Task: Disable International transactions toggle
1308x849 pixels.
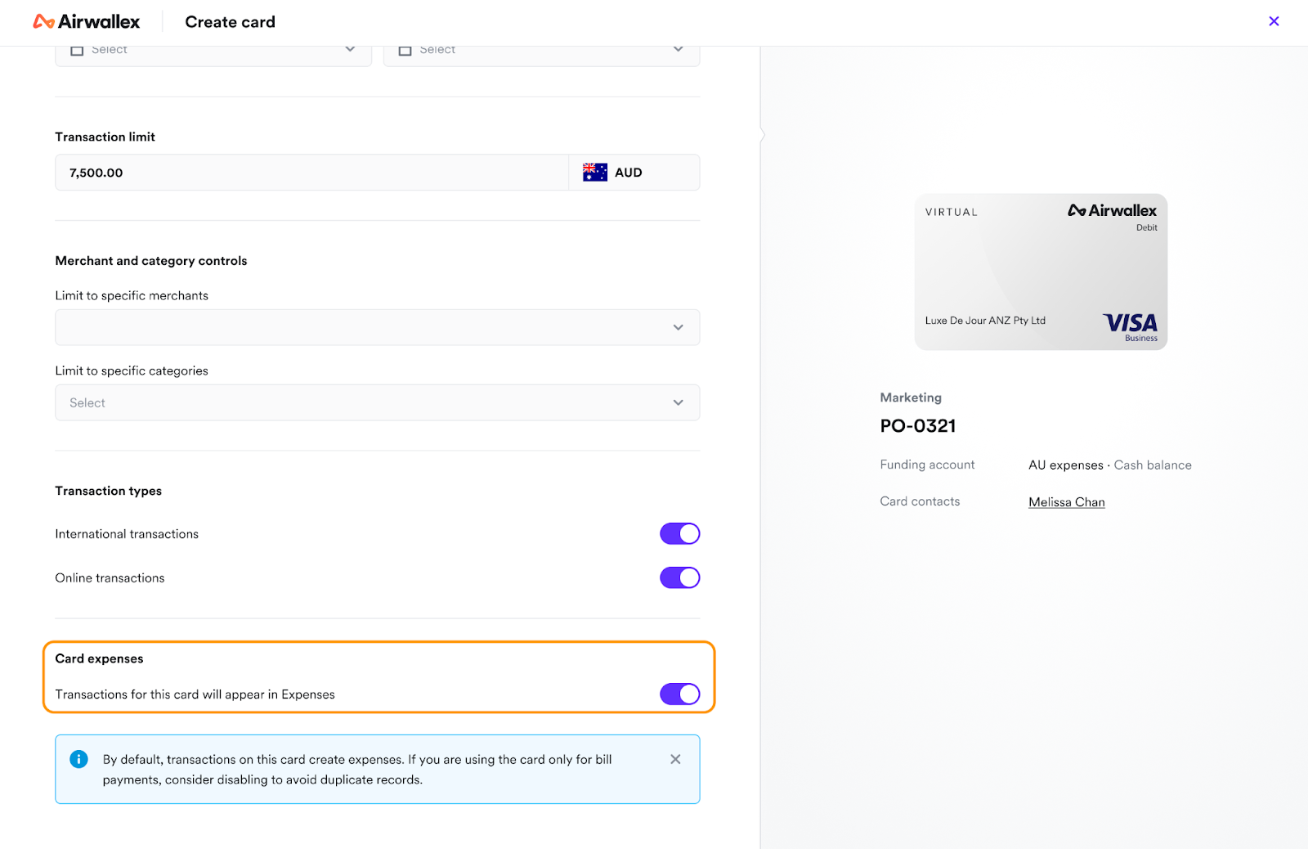Action: [679, 534]
